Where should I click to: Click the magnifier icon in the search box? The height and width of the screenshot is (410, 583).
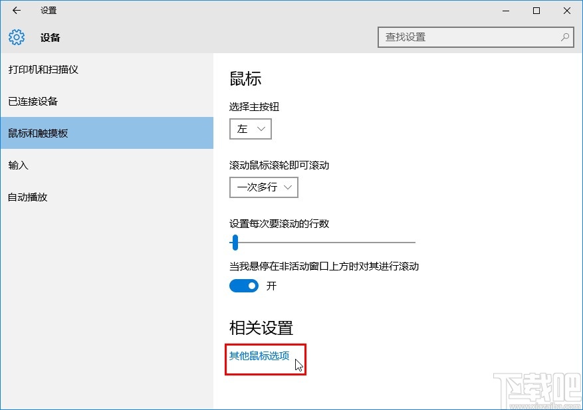point(564,37)
